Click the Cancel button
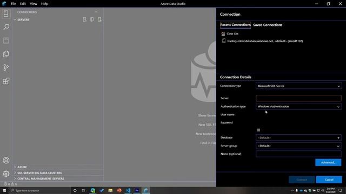The height and width of the screenshot is (194, 346). click(329, 179)
